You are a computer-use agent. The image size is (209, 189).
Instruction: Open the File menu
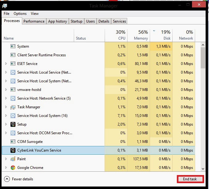[x=6, y=14]
